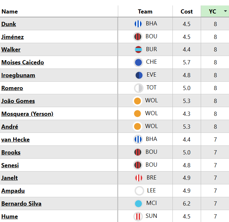Viewport: 229px width, 222px height.
Task: Click the Chelsea badge next to Moises Caicedo
Action: click(x=138, y=62)
